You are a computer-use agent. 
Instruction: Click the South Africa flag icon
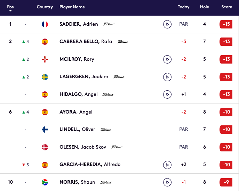[45, 182]
